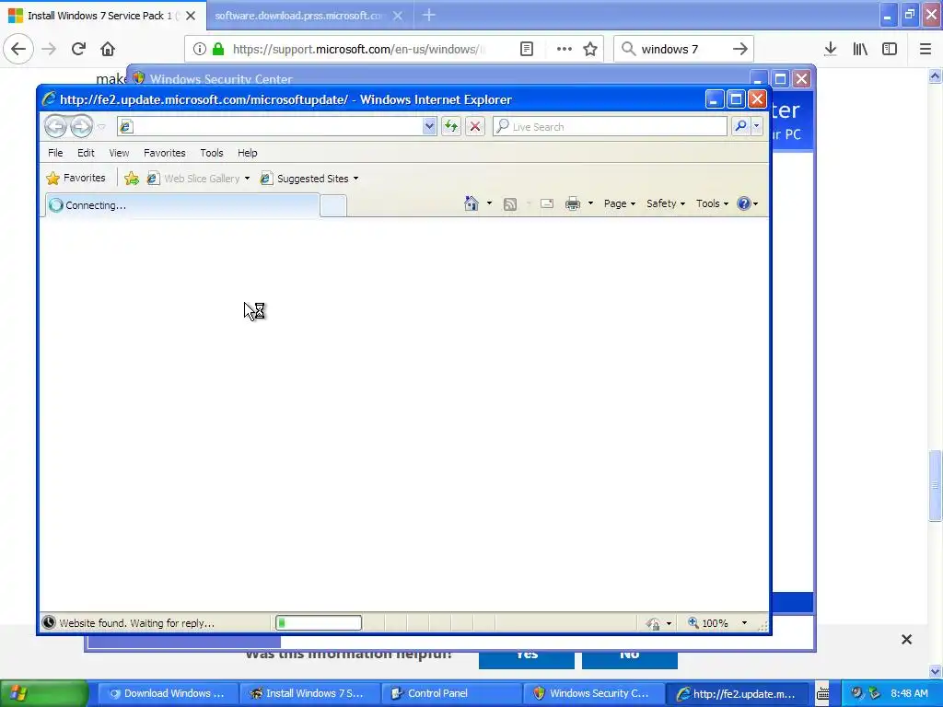Open Firefox Library icon
Screen dimensions: 943x707
(x=860, y=49)
